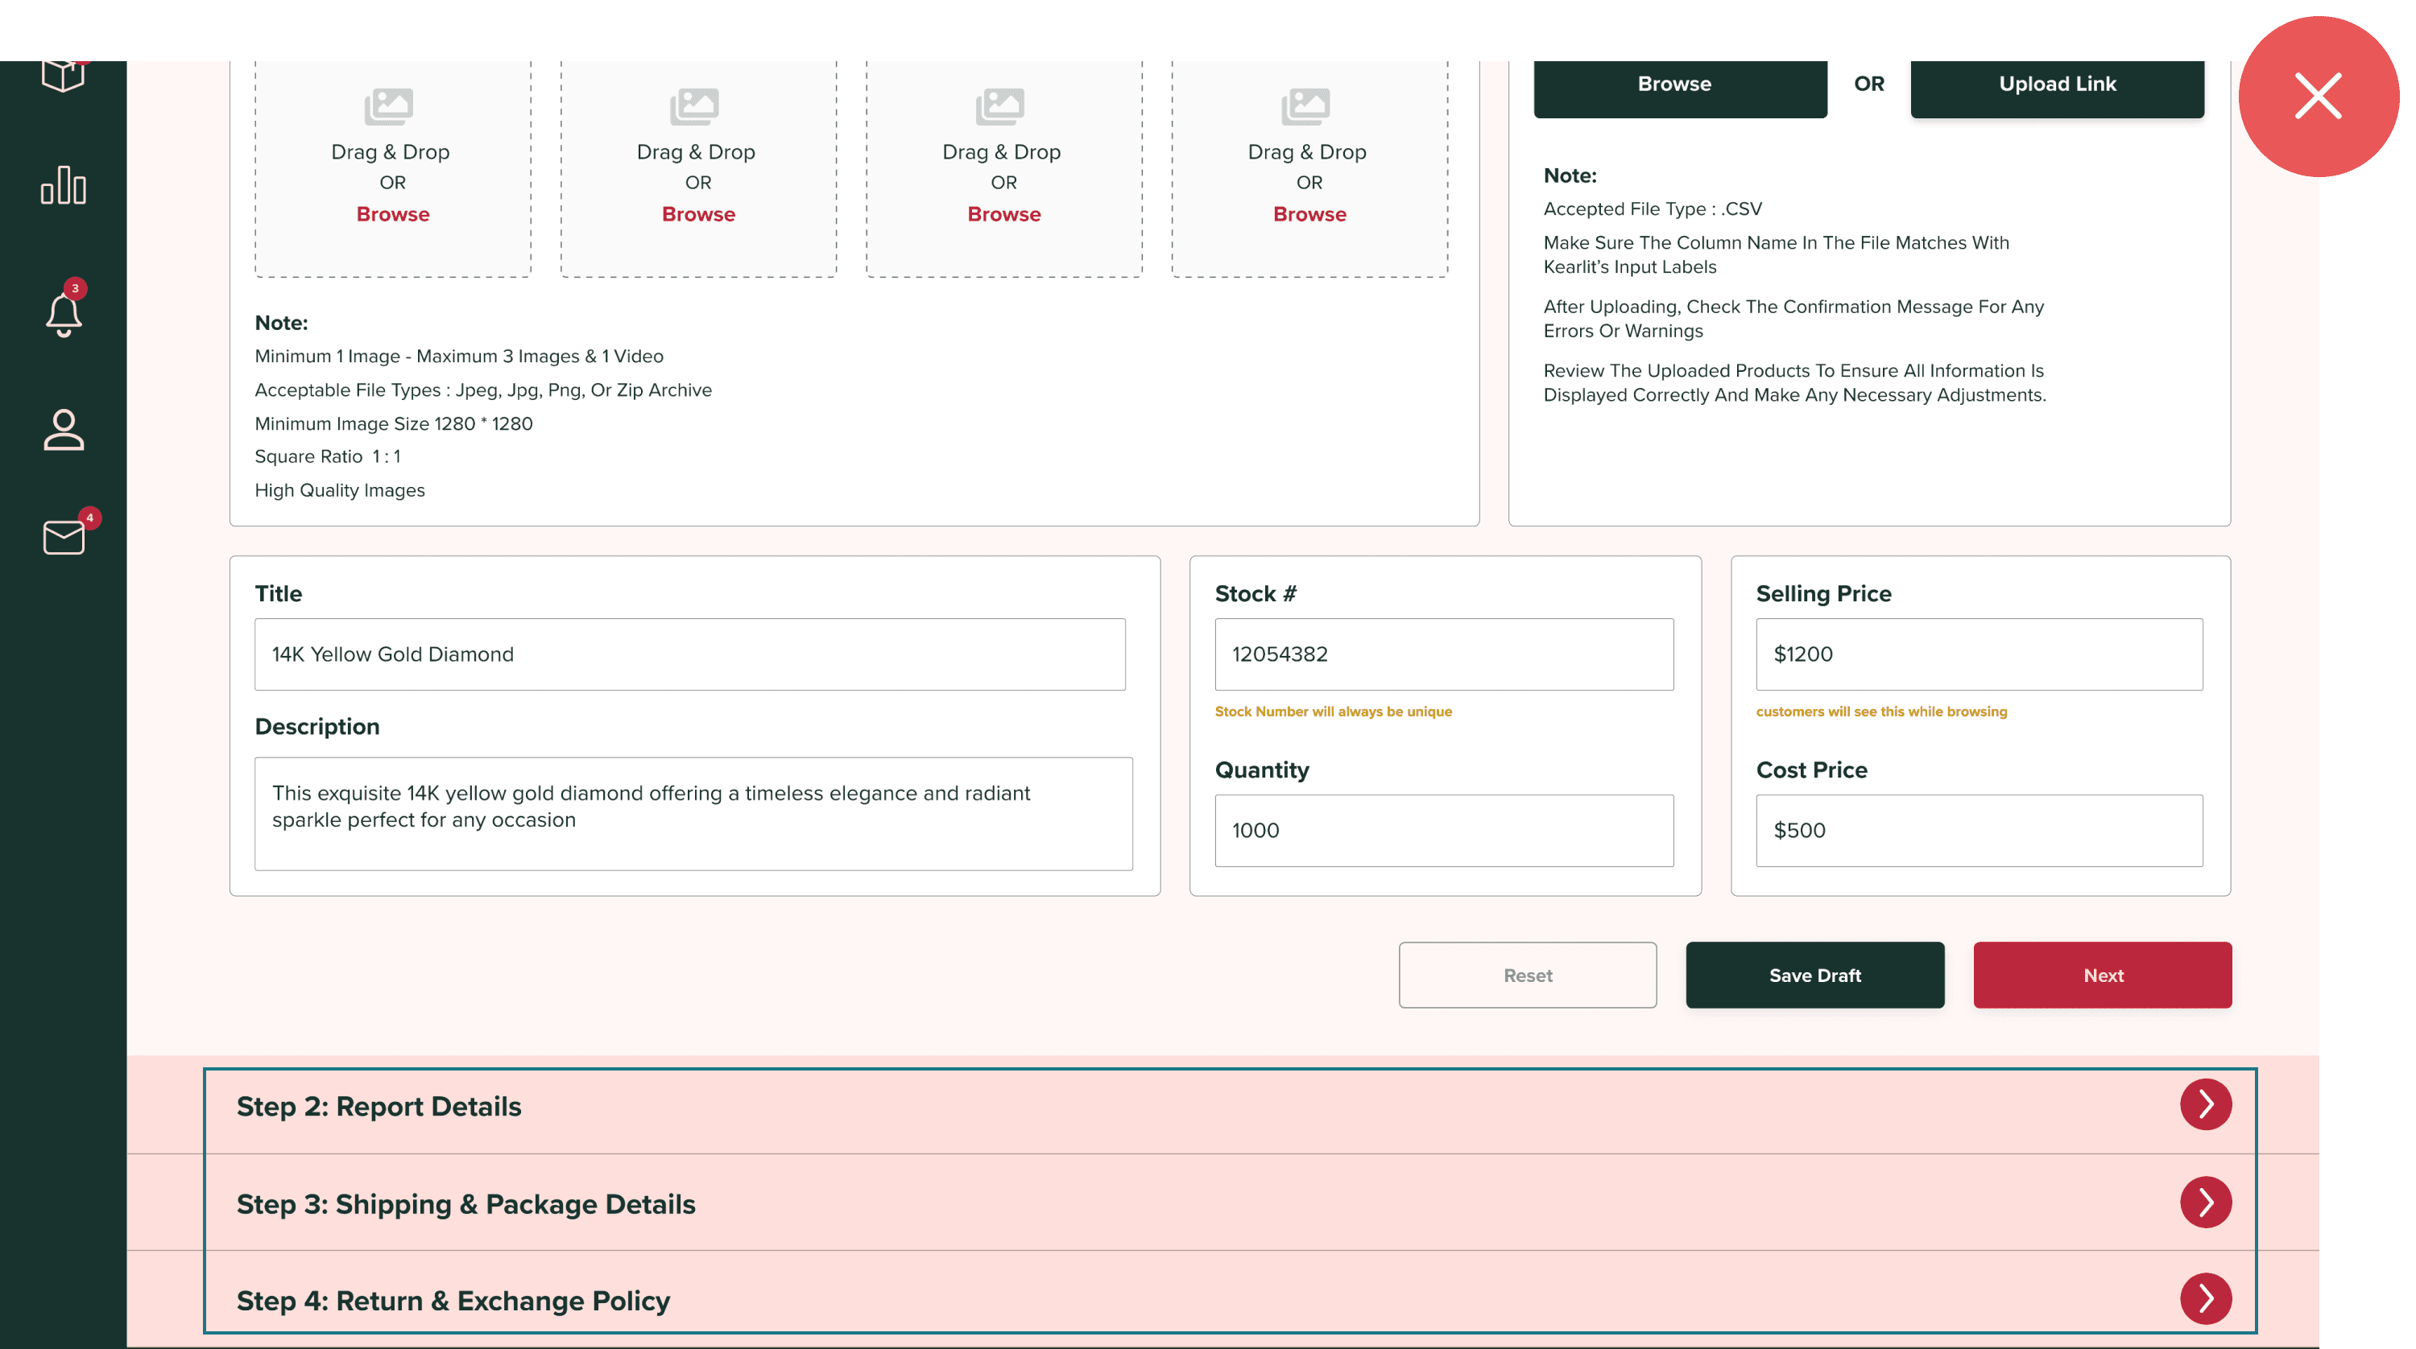Expand Step 3: Shipping & Package Details arrow

click(2204, 1202)
